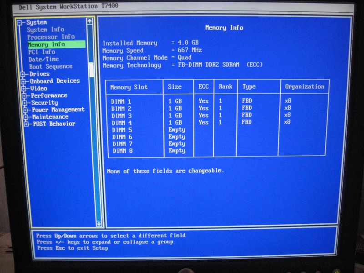Open Boot Sequence entry
This screenshot has width=364, height=273.
(51, 66)
